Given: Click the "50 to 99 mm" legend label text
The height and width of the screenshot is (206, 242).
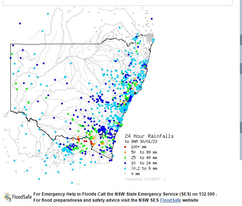Looking at the screenshot, I should 144,152.
